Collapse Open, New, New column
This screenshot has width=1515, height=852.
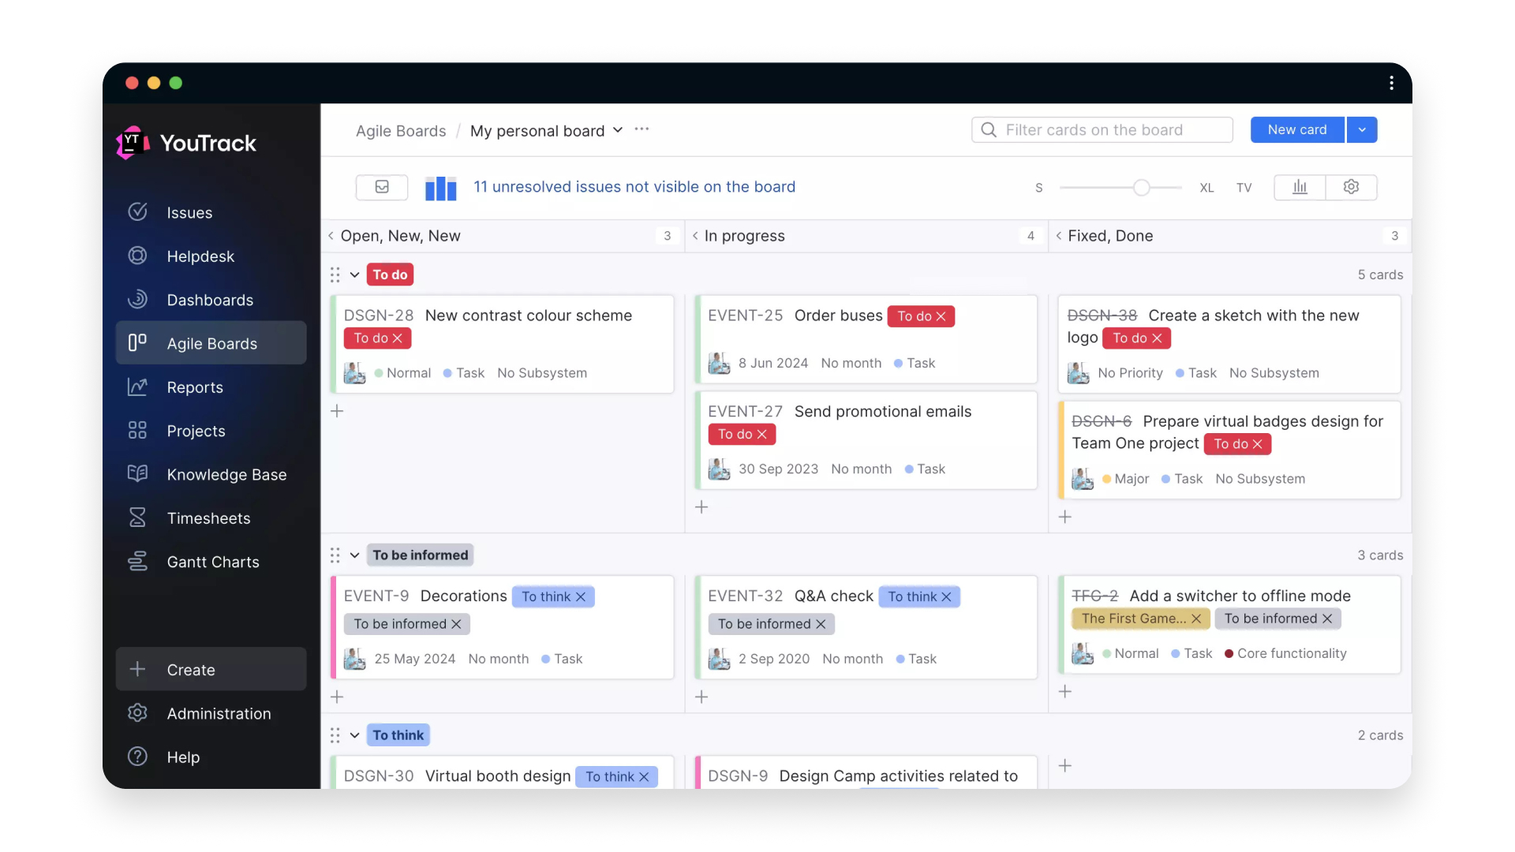pyautogui.click(x=331, y=236)
